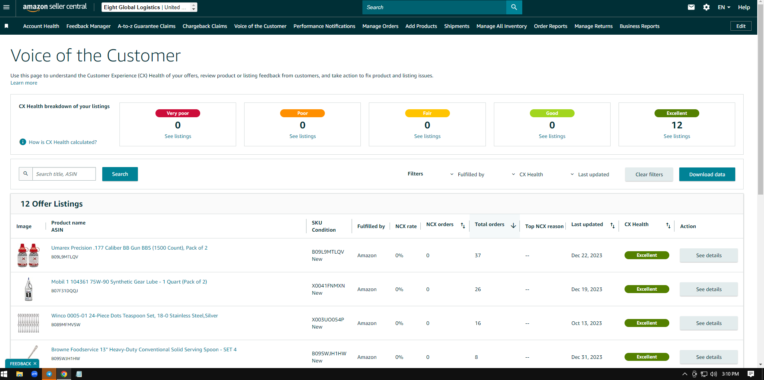Open File Explorer in the taskbar
The image size is (764, 380).
(19, 374)
